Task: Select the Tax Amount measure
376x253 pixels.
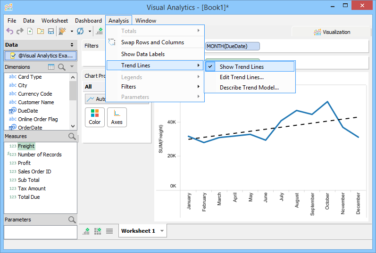Action: 32,188
